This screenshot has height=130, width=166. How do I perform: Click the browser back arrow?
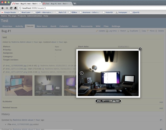tap(3, 8)
